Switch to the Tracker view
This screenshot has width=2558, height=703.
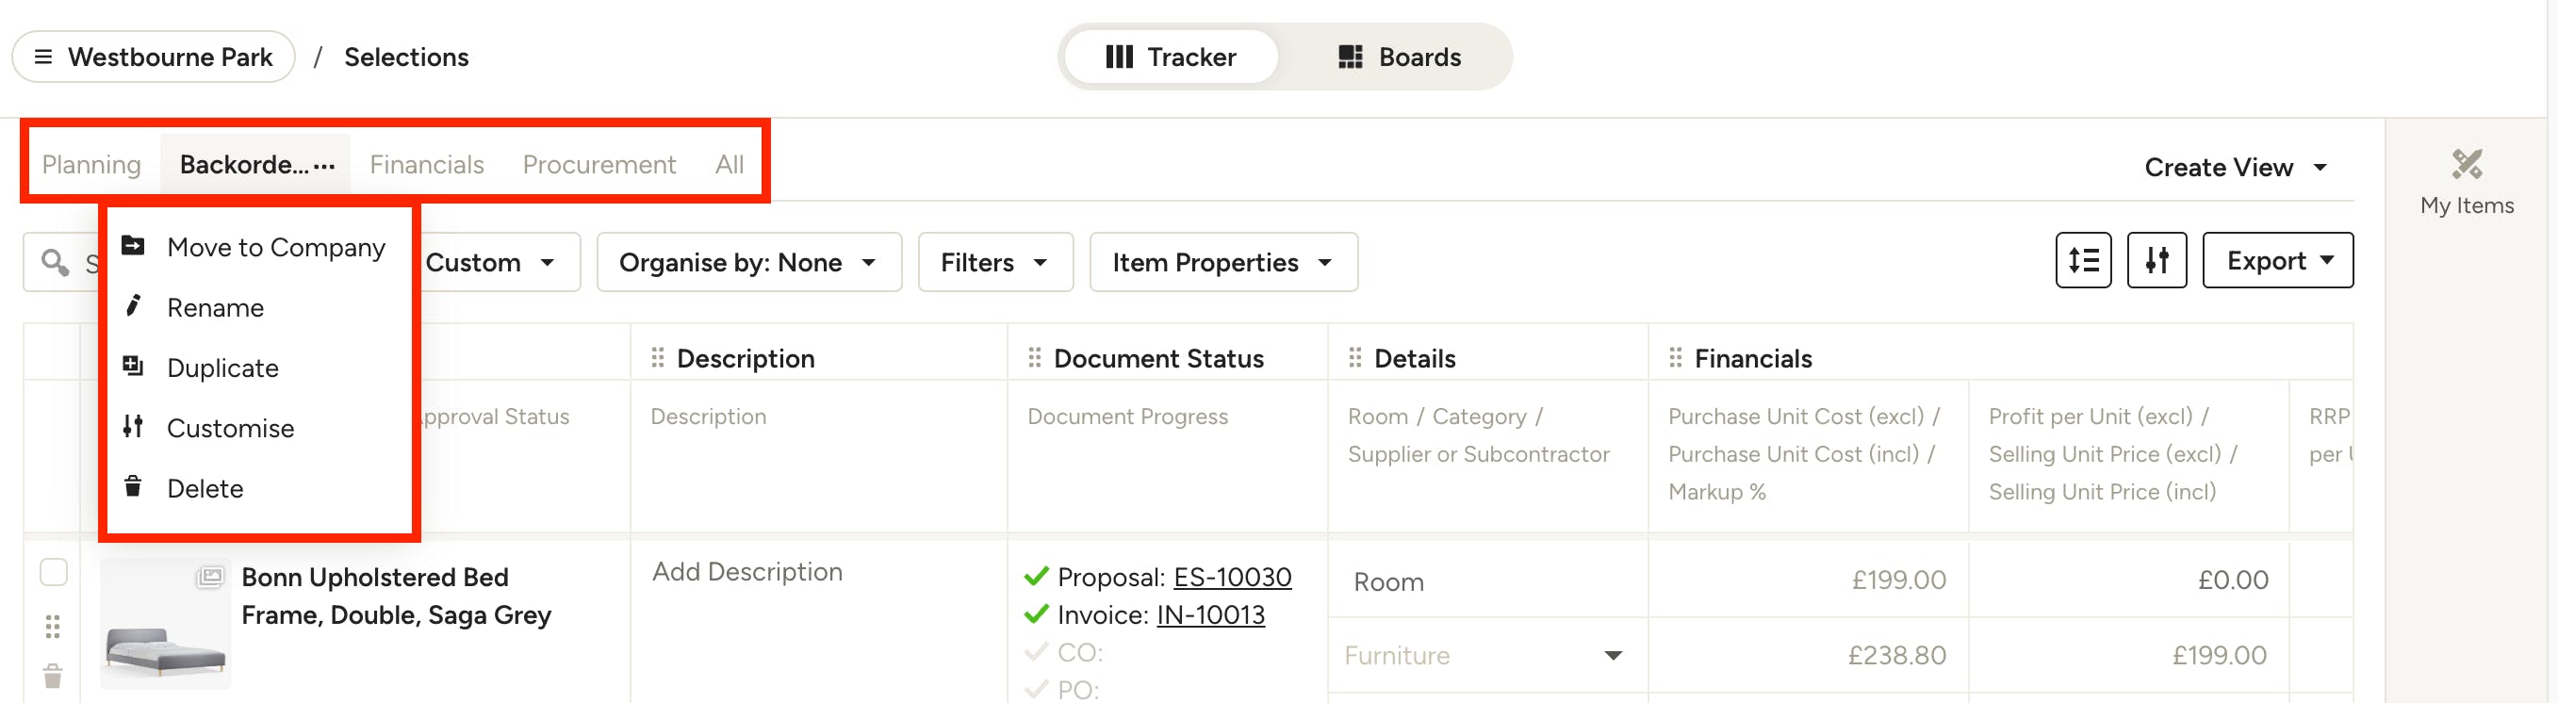coord(1170,57)
